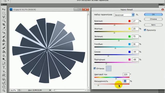Select the Move tool
165x93 pixels.
[x=4, y=9]
